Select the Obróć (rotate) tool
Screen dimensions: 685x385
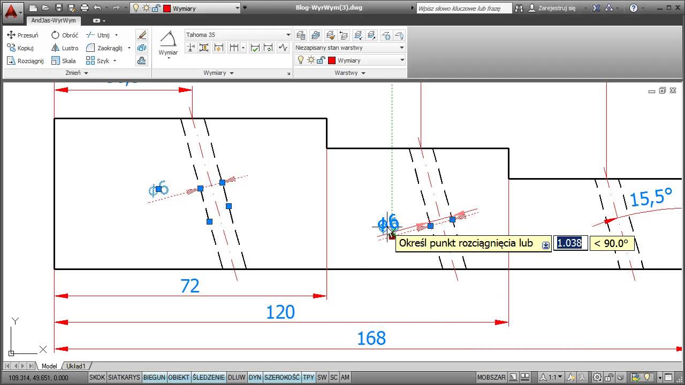click(65, 35)
